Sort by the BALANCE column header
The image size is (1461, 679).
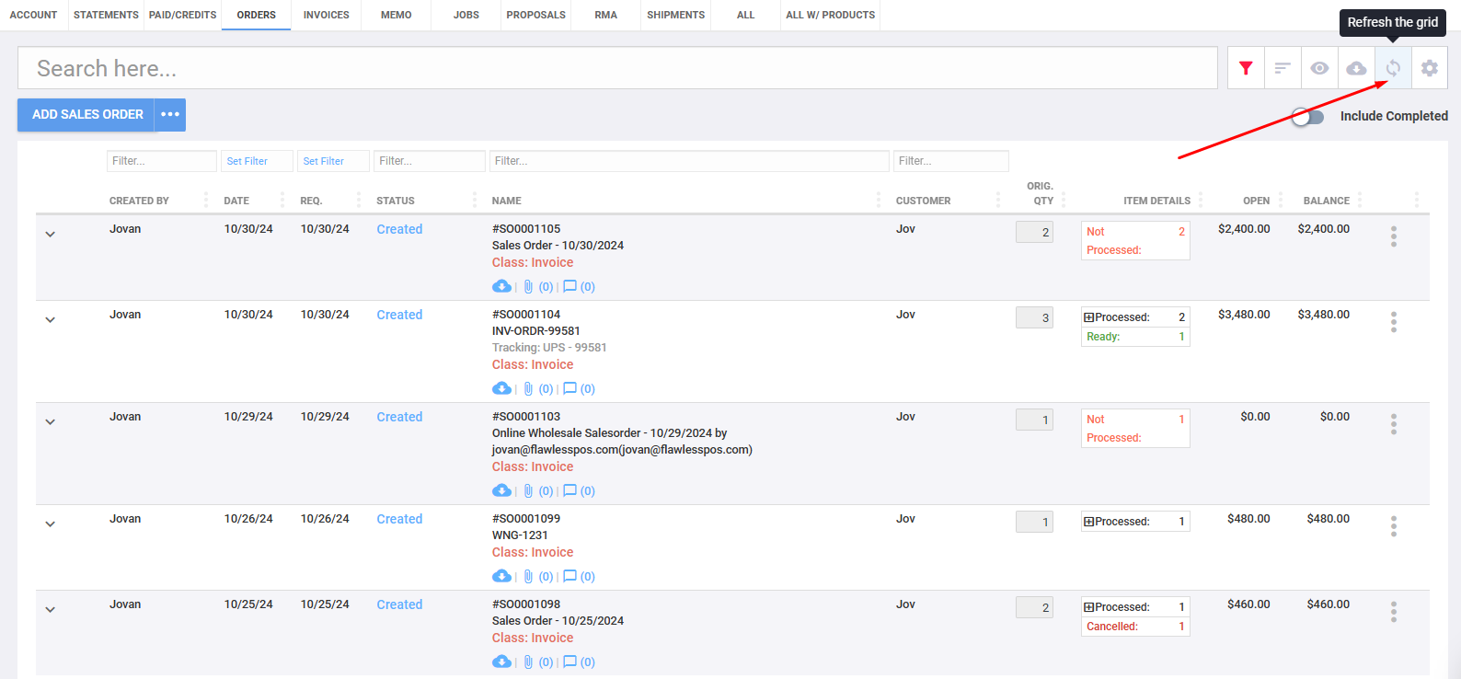click(1326, 201)
